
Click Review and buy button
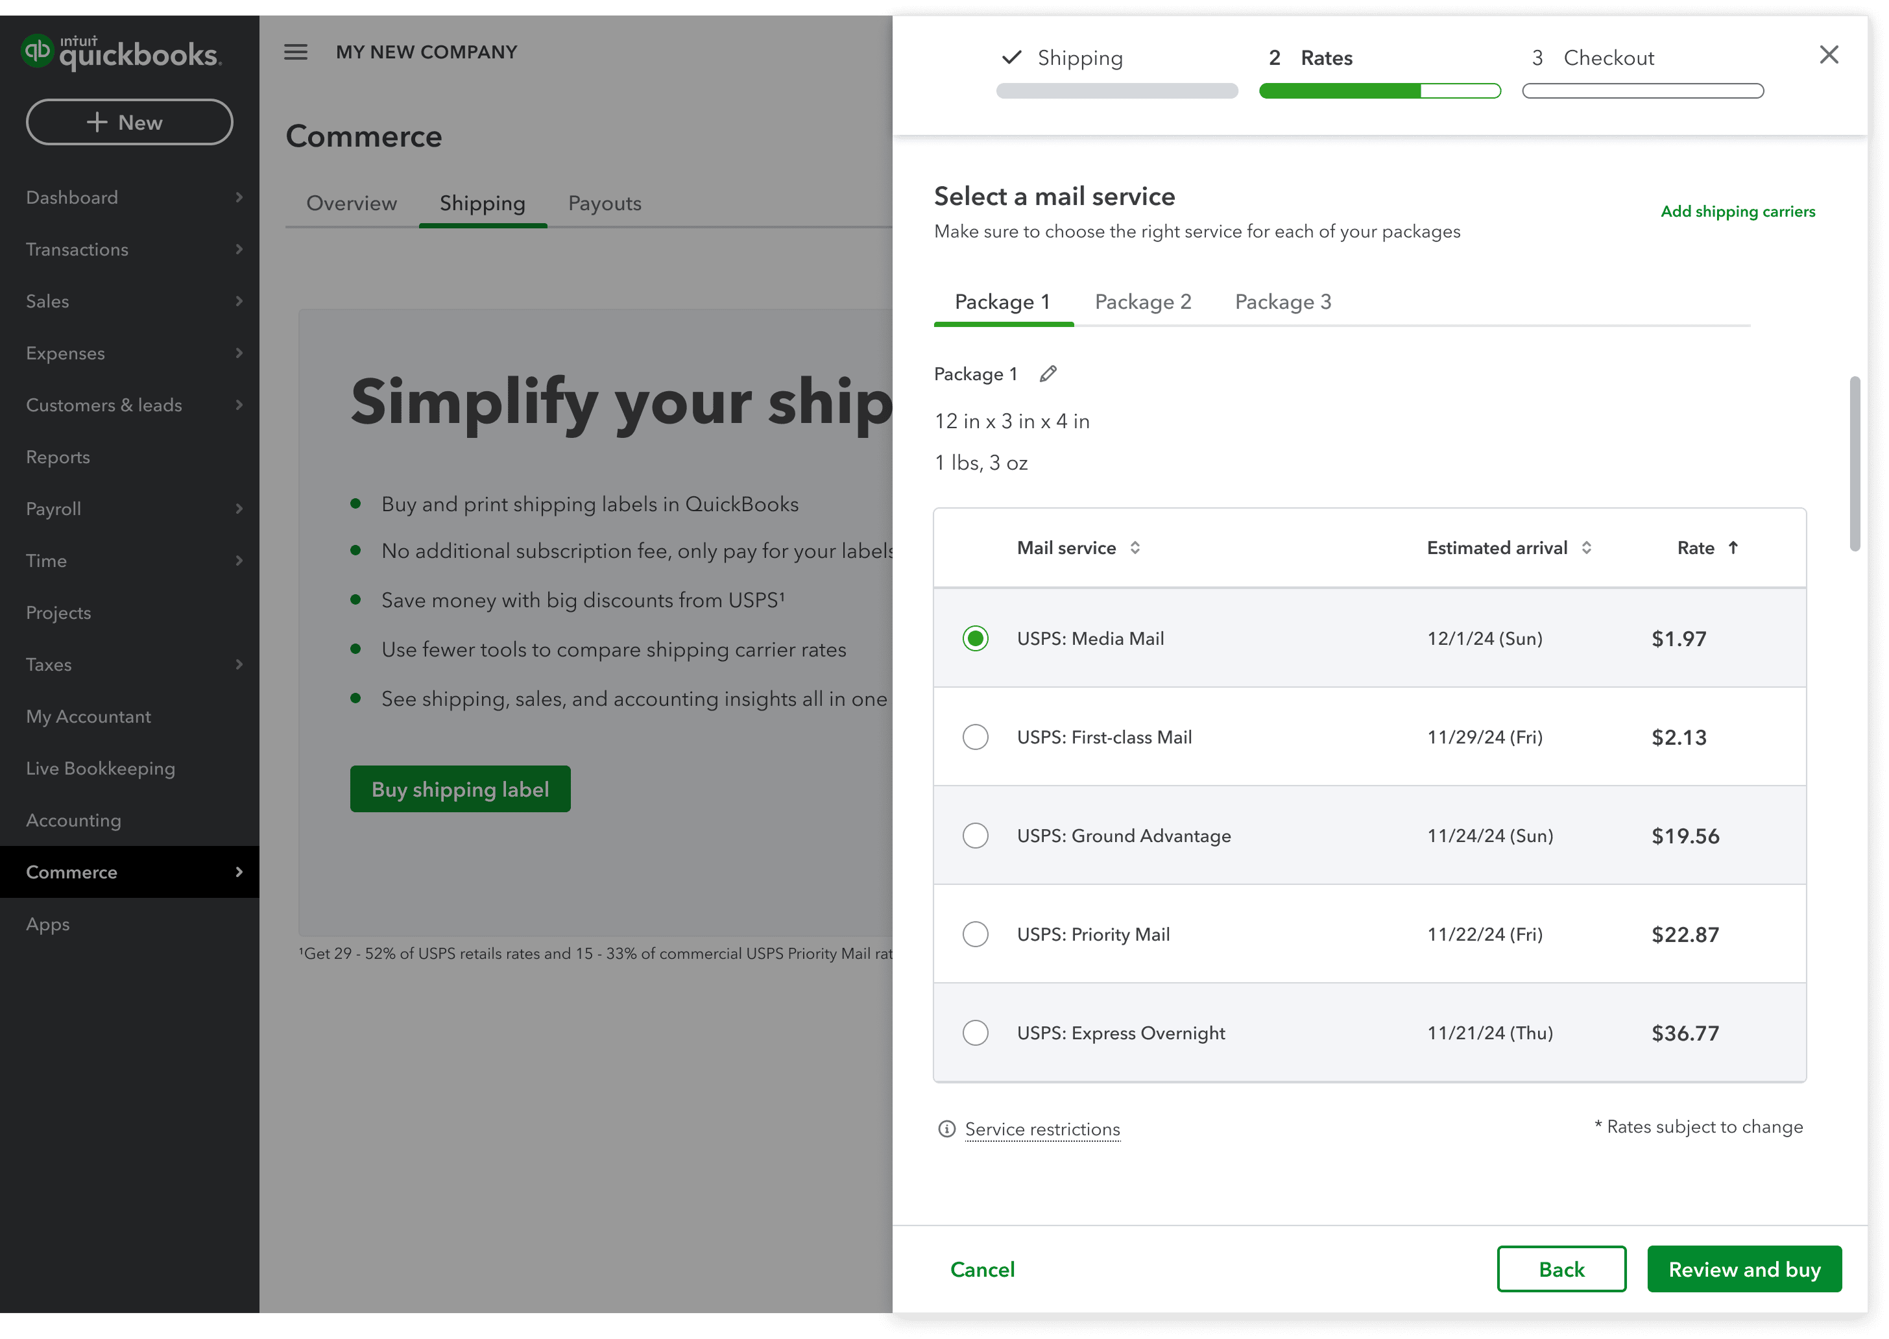click(x=1745, y=1269)
